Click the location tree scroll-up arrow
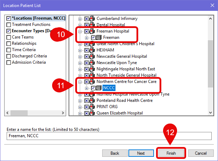 coord(211,19)
